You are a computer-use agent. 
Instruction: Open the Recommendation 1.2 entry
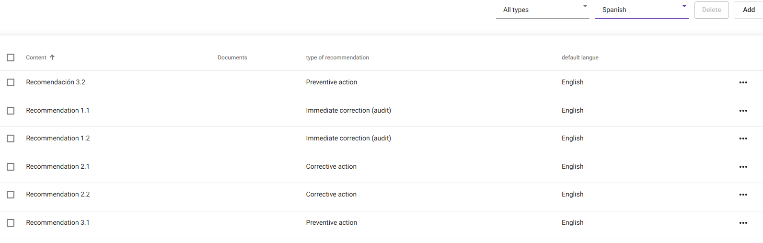tap(58, 139)
